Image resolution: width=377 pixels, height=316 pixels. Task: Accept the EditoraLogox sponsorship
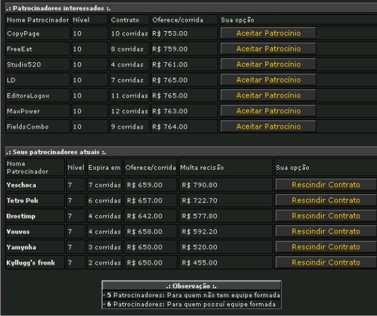(268, 95)
